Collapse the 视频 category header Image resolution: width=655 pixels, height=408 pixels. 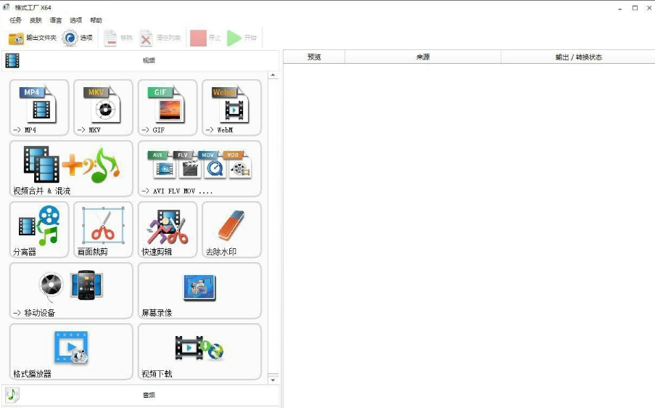pyautogui.click(x=141, y=60)
